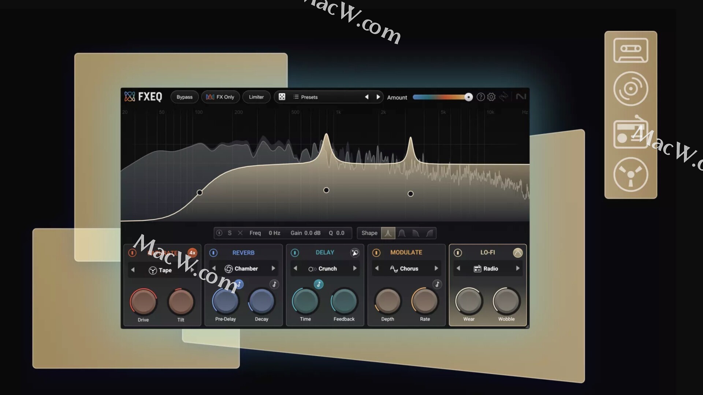The image size is (703, 395).
Task: Click the cassette tape icon in side panel
Action: 631,50
